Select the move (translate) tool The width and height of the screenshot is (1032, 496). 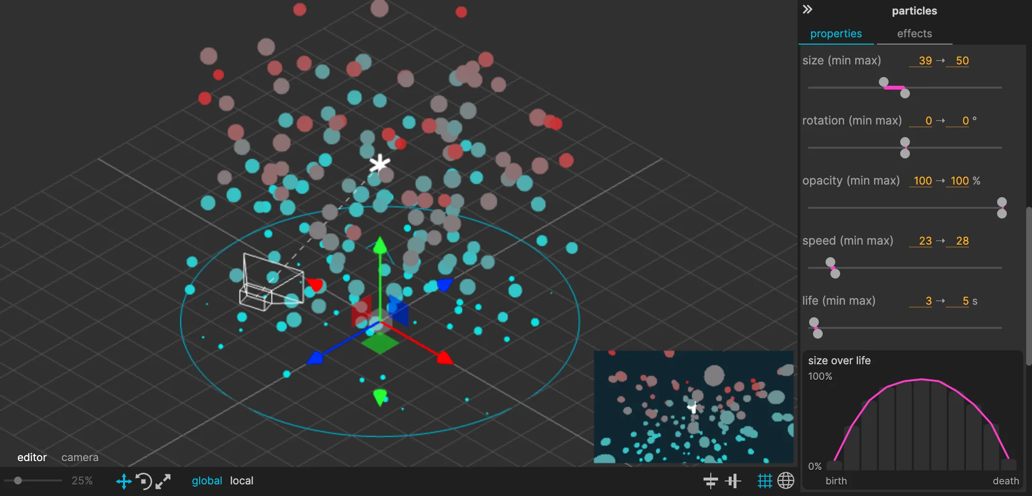tap(124, 481)
